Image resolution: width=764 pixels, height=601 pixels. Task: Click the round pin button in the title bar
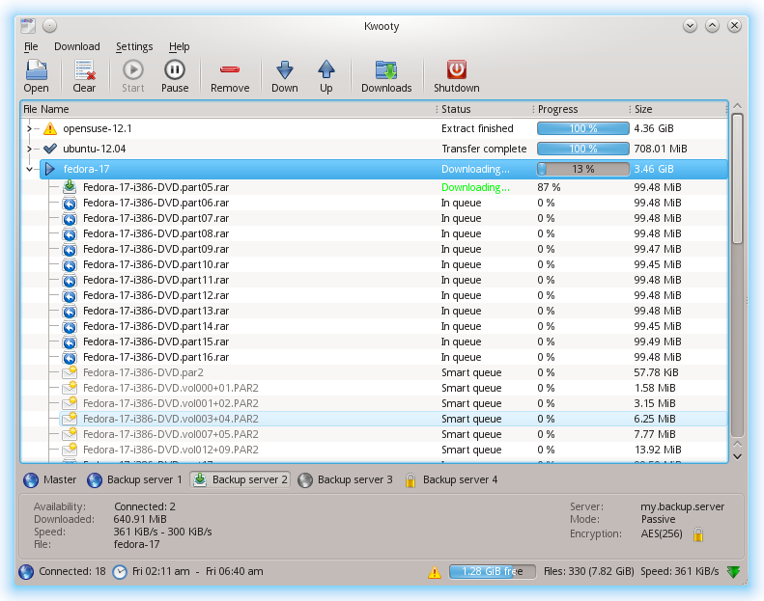(x=49, y=25)
